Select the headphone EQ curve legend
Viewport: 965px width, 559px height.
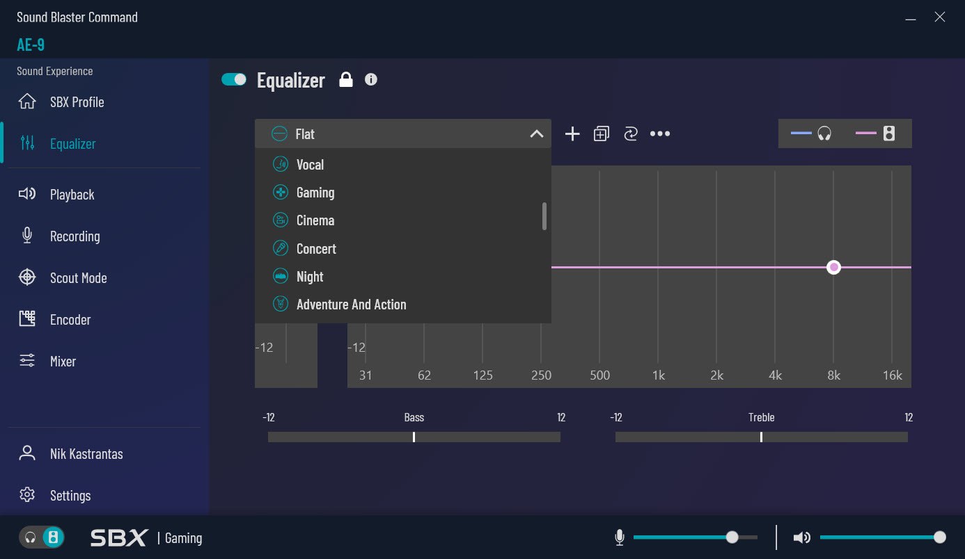point(812,133)
